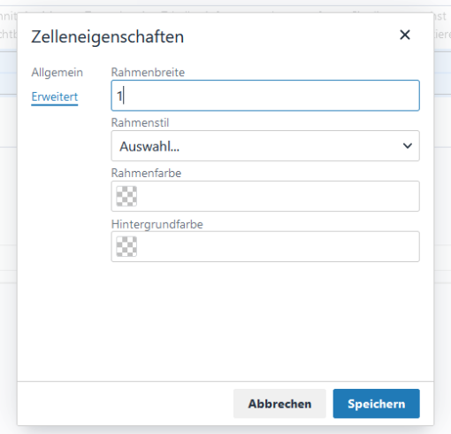Select the Auswahl... placeholder text
Screen dimensions: 451x434
point(149,146)
